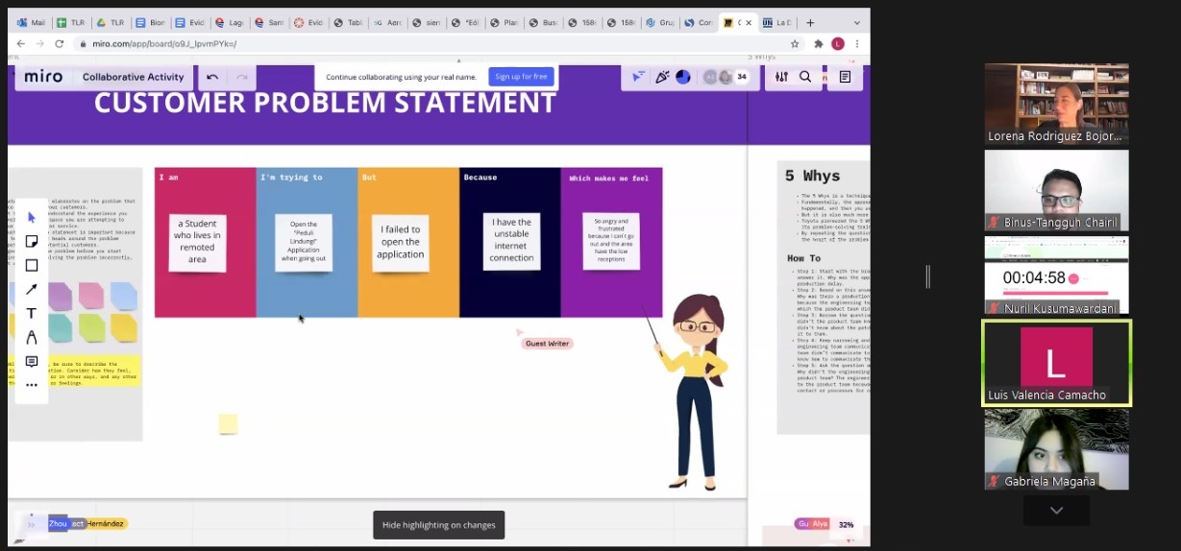Select the shape rectangle tool
Image resolution: width=1181 pixels, height=551 pixels.
coord(32,266)
